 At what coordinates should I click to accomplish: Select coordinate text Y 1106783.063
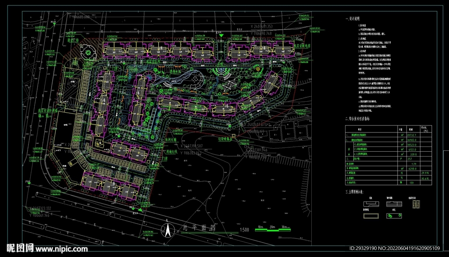coord(191,153)
